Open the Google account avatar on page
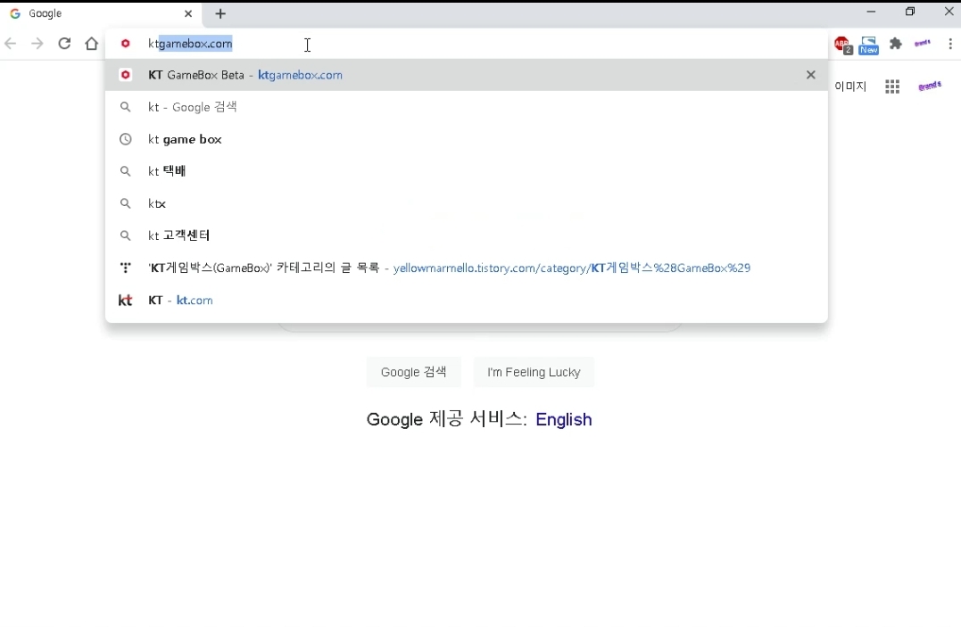The width and height of the screenshot is (961, 627). click(930, 86)
